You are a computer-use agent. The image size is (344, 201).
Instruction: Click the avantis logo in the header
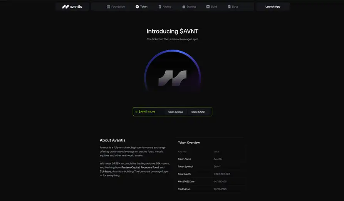[72, 7]
